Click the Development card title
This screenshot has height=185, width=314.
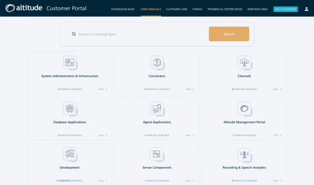point(70,167)
